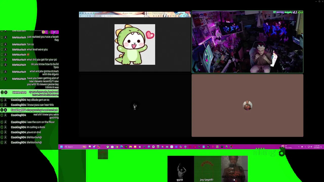Open CapCut from the taskbar
This screenshot has width=324, height=182.
tap(153, 147)
